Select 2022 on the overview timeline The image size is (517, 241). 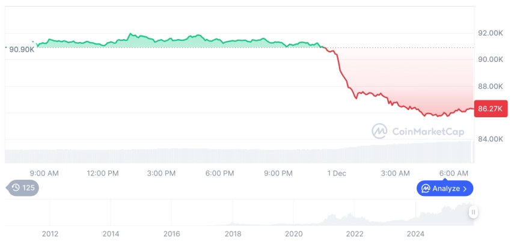[355, 234]
